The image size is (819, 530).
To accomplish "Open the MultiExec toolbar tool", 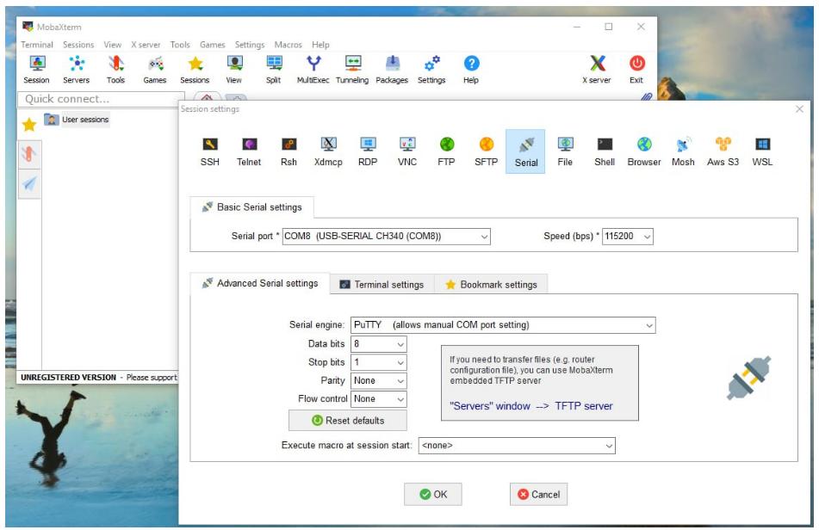I will click(x=313, y=69).
